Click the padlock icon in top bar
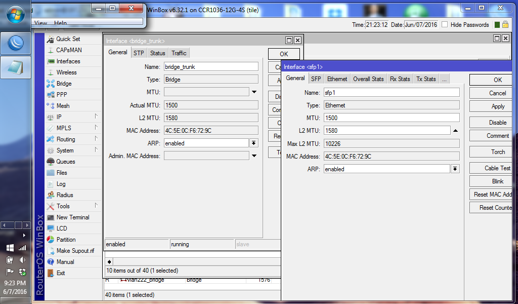The width and height of the screenshot is (518, 304). 505,24
